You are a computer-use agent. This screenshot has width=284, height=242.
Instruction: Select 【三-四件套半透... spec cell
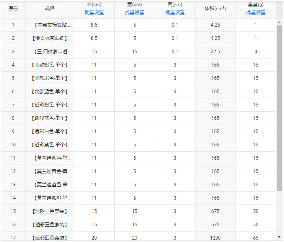pyautogui.click(x=50, y=52)
